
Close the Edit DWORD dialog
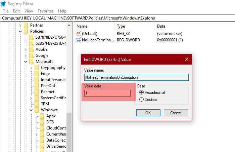[x=187, y=59]
